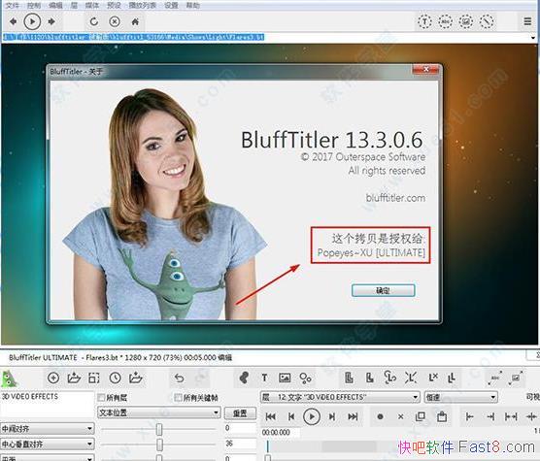Viewport: 540px width, 461px height.
Task: Go to previous show with back arrow
Action: pos(13,21)
